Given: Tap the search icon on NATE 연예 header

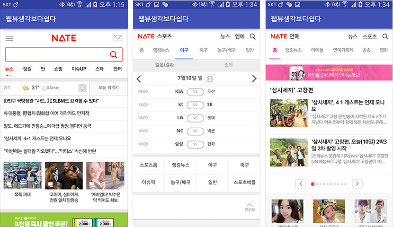Looking at the screenshot, I should tap(385, 36).
